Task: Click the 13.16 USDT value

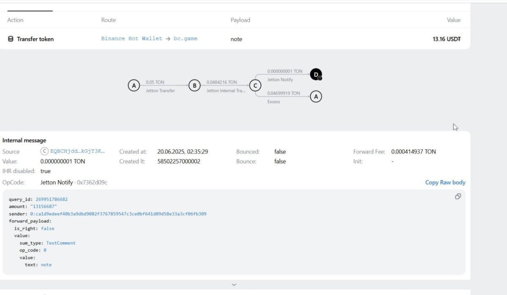Action: coord(446,39)
